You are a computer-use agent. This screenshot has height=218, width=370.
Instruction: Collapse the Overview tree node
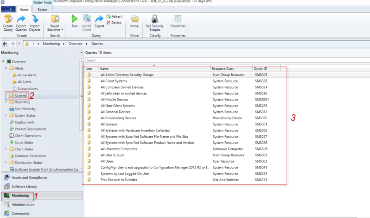[x=3, y=61]
